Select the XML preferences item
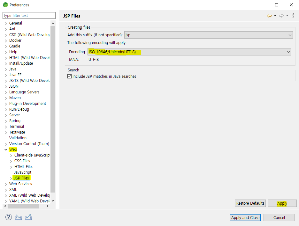The width and height of the screenshot is (299, 226). (x=13, y=189)
